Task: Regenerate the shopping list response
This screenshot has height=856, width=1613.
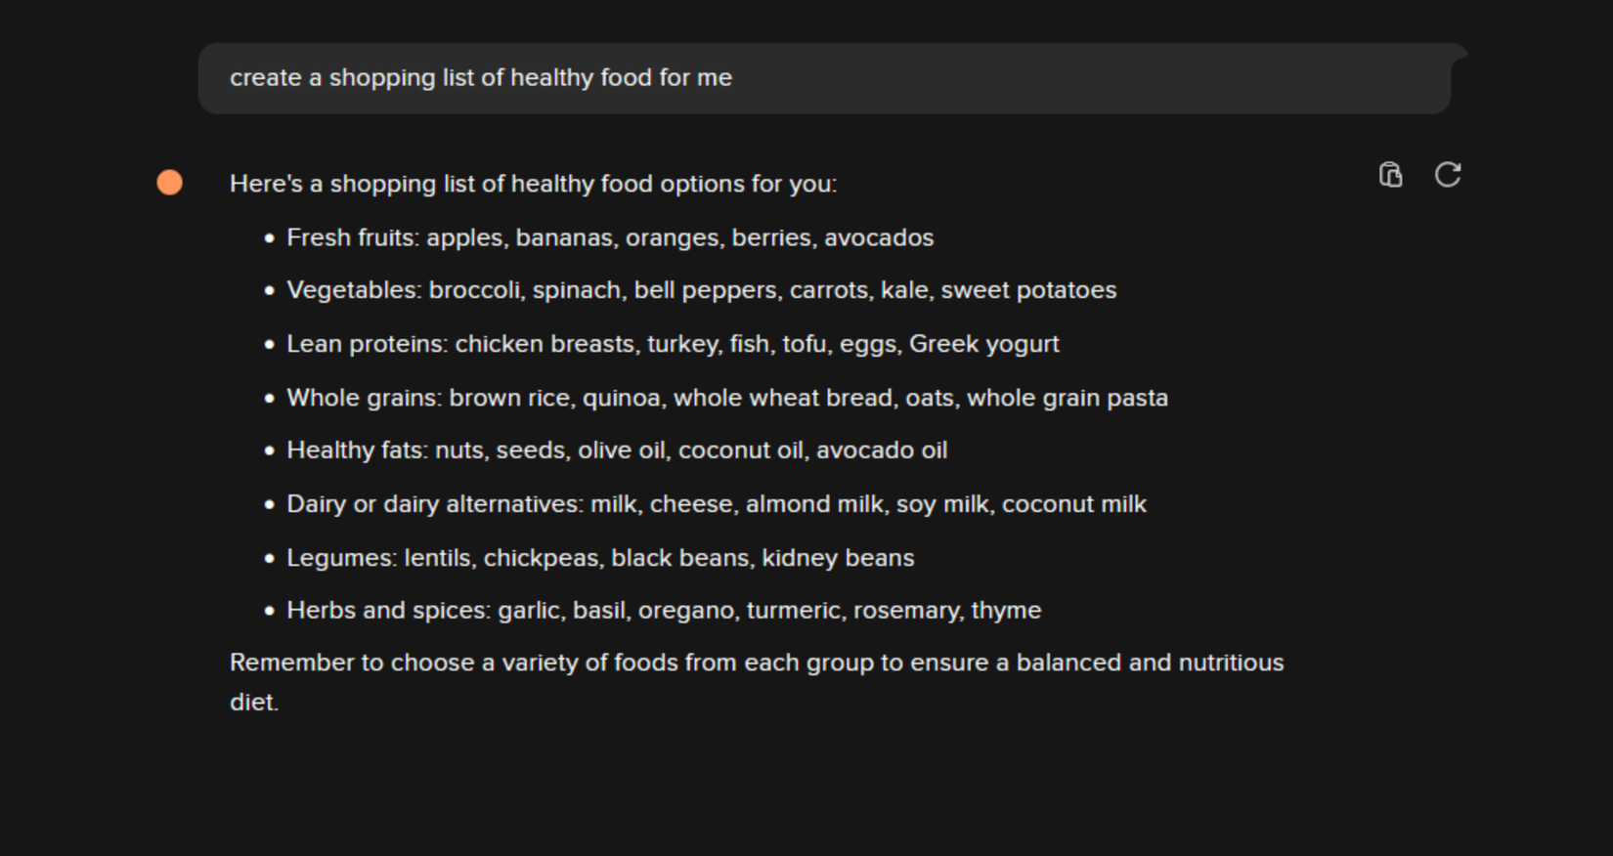Action: [1448, 175]
